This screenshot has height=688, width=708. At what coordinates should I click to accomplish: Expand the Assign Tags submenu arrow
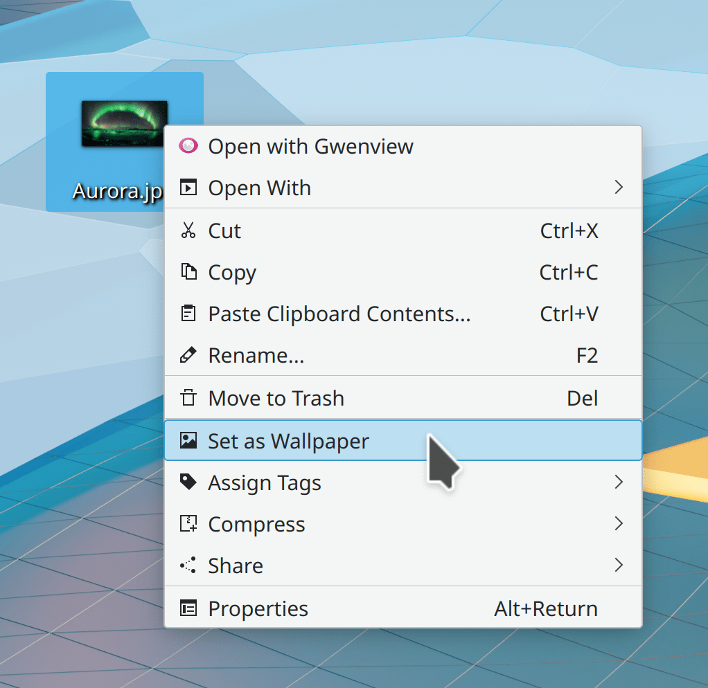tap(619, 482)
